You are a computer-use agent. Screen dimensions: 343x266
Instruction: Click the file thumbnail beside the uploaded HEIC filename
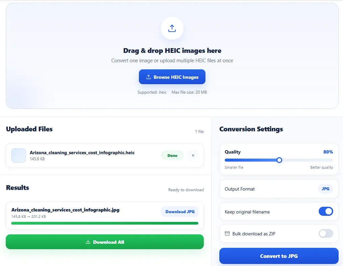(19, 156)
